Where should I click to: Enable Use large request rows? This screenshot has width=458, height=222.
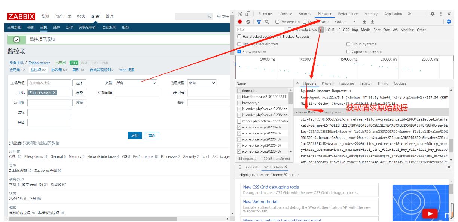click(x=239, y=44)
